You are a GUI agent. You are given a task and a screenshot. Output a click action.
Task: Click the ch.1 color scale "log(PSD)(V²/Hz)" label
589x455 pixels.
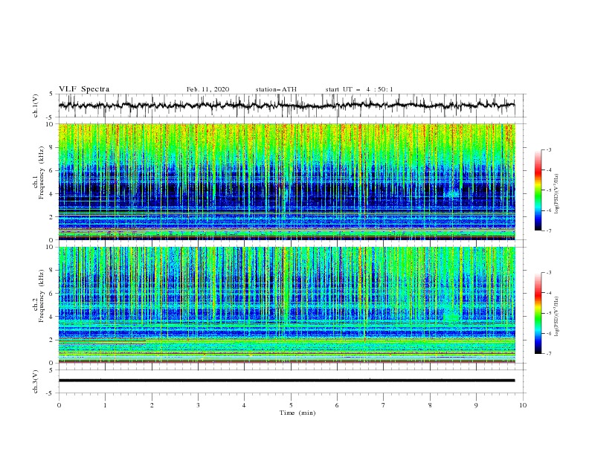point(557,194)
